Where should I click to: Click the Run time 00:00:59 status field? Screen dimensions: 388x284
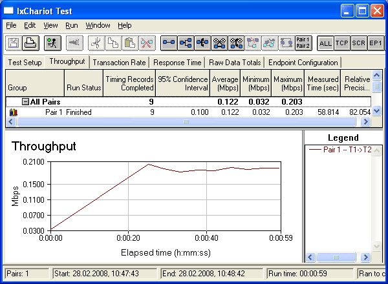[x=310, y=274]
